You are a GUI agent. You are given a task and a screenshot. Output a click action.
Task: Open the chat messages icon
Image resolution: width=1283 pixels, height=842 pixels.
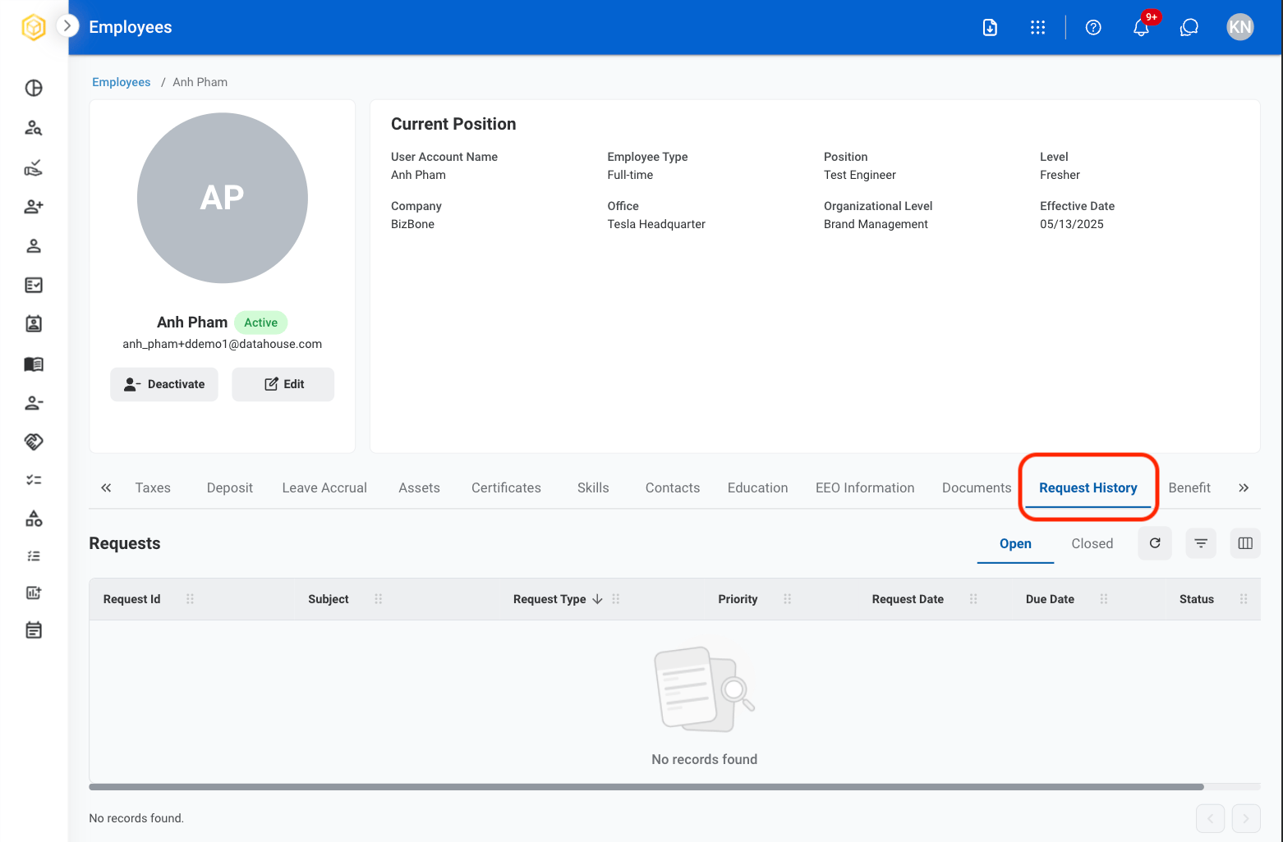(1189, 27)
